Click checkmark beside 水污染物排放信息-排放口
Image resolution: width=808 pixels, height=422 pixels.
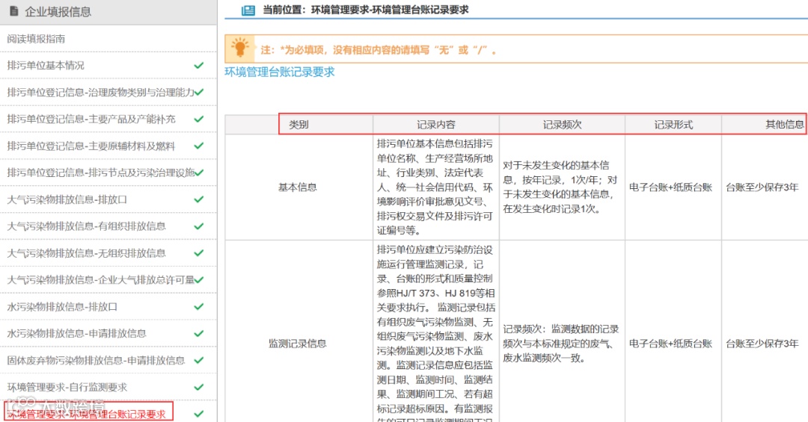(199, 307)
